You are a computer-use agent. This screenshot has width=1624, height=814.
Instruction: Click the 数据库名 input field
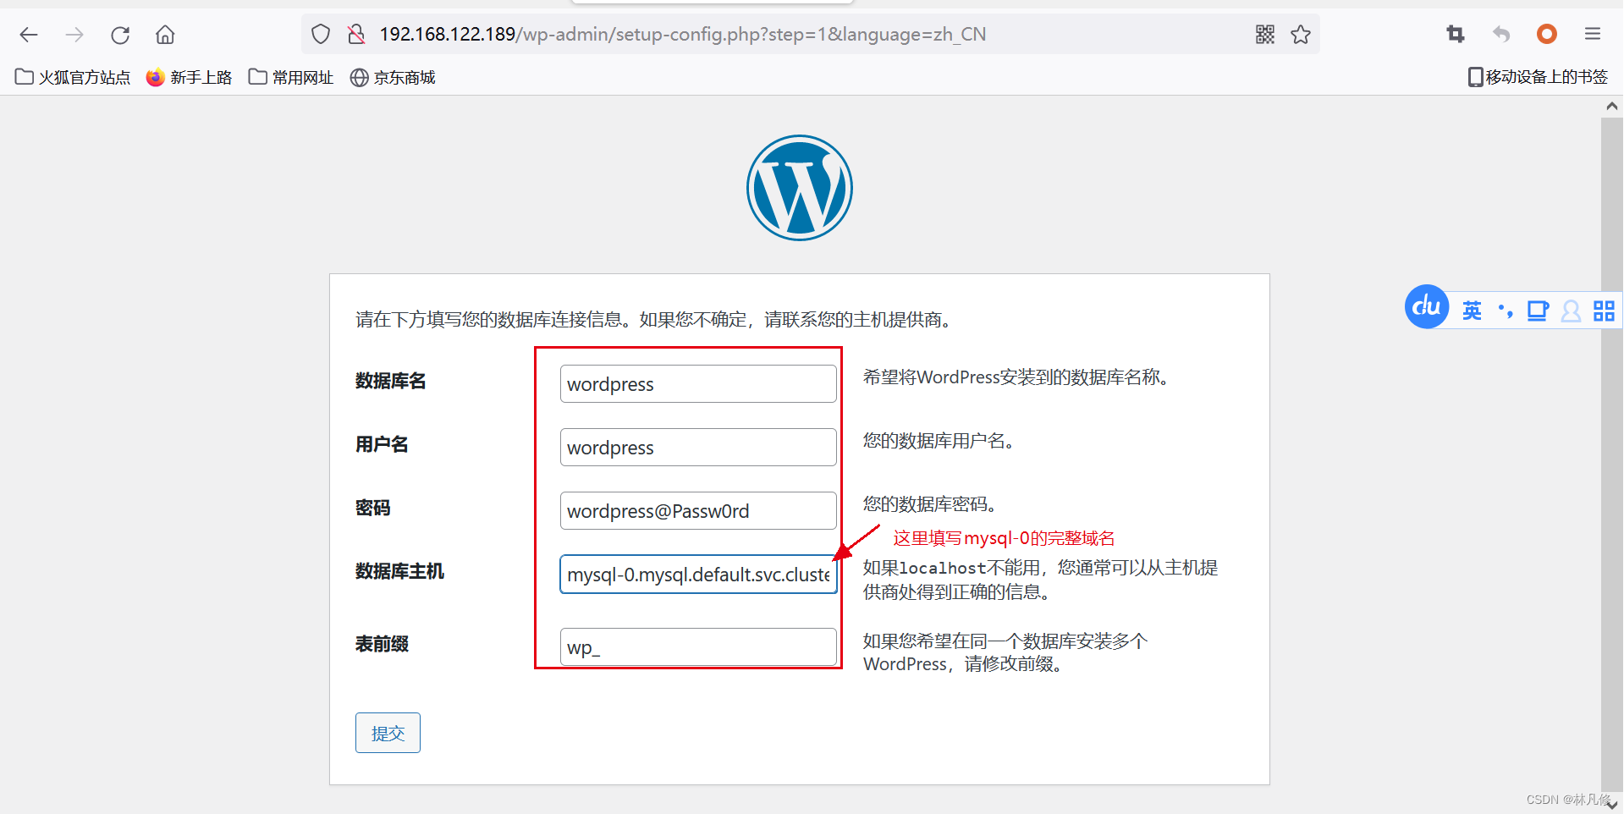(x=698, y=384)
